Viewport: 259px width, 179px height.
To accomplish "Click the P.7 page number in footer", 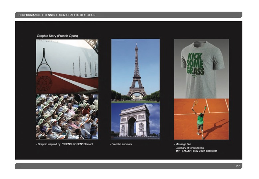I will (238, 166).
